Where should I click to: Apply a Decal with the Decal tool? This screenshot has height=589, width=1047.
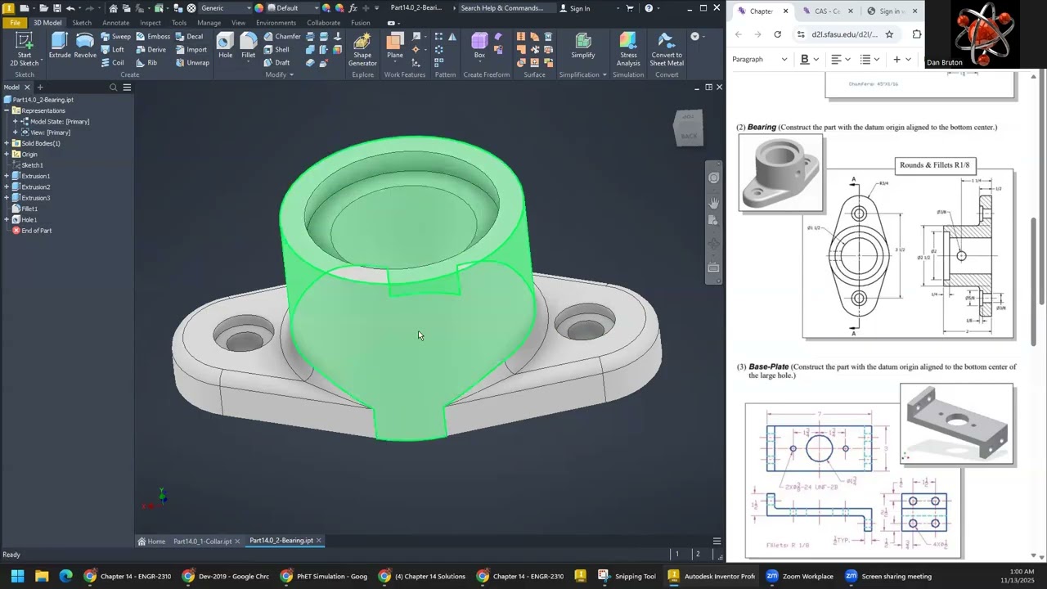[x=189, y=37]
